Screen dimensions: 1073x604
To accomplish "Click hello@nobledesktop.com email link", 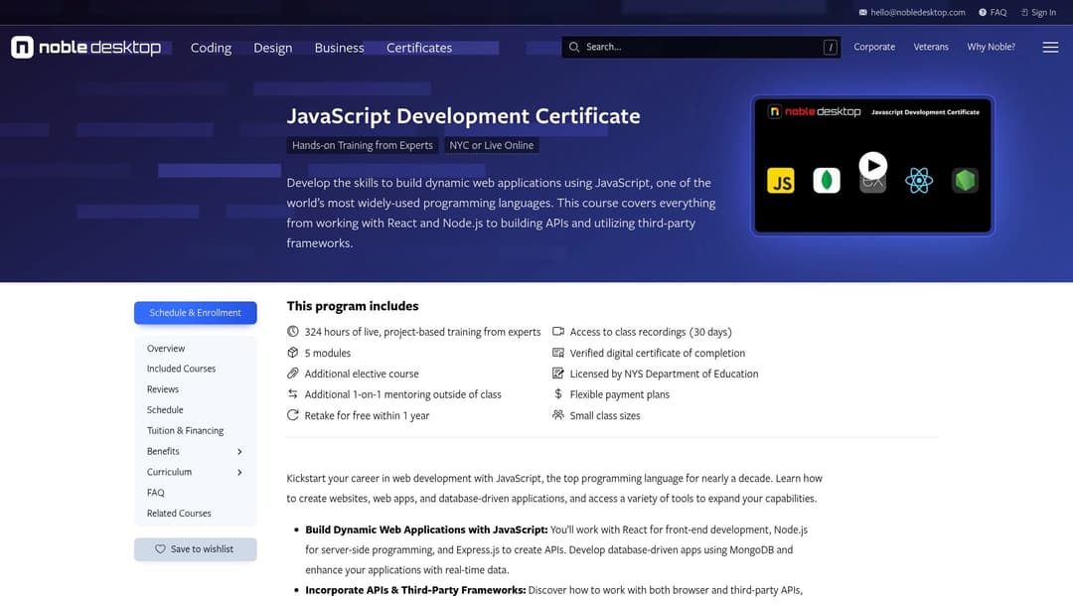I will pyautogui.click(x=918, y=12).
